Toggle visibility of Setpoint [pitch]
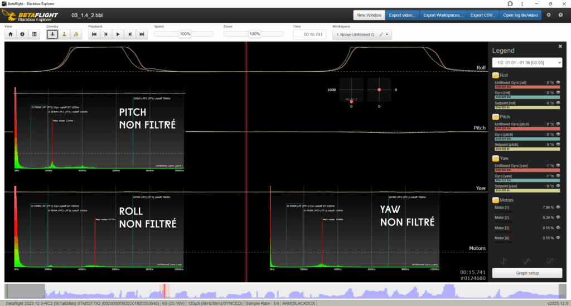The height and width of the screenshot is (306, 571). (x=558, y=145)
